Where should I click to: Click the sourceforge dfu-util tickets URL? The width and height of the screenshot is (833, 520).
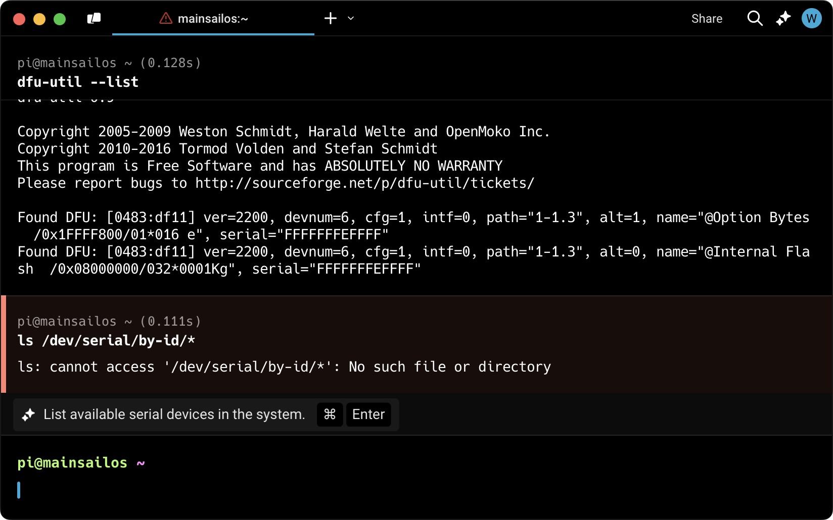pyautogui.click(x=365, y=183)
